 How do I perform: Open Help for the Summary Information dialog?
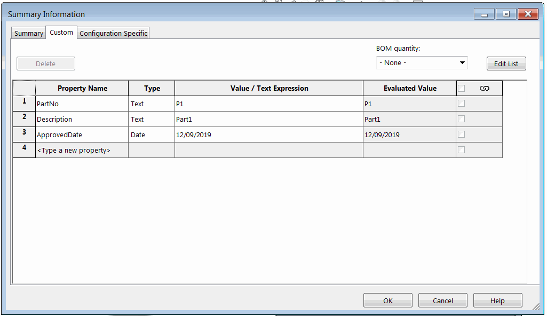tap(497, 299)
